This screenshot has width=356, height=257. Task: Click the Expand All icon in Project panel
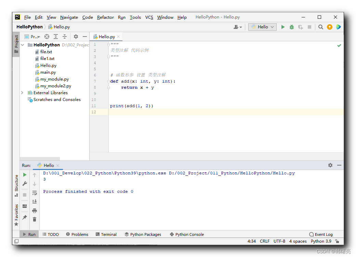click(56, 37)
